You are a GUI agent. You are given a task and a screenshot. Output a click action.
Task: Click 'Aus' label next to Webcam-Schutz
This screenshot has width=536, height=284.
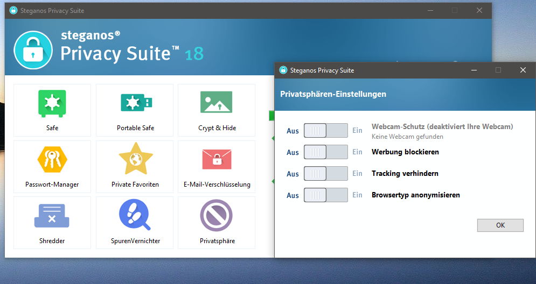[x=293, y=131]
